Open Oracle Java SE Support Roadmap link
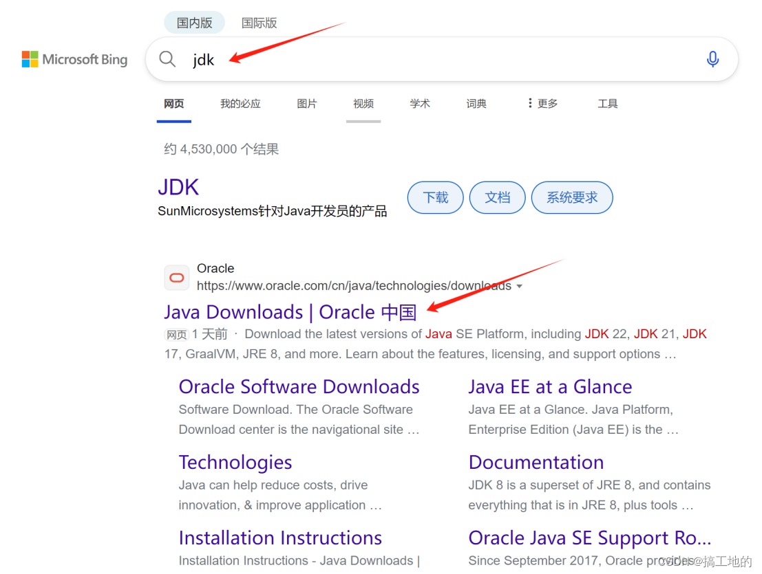 [590, 538]
